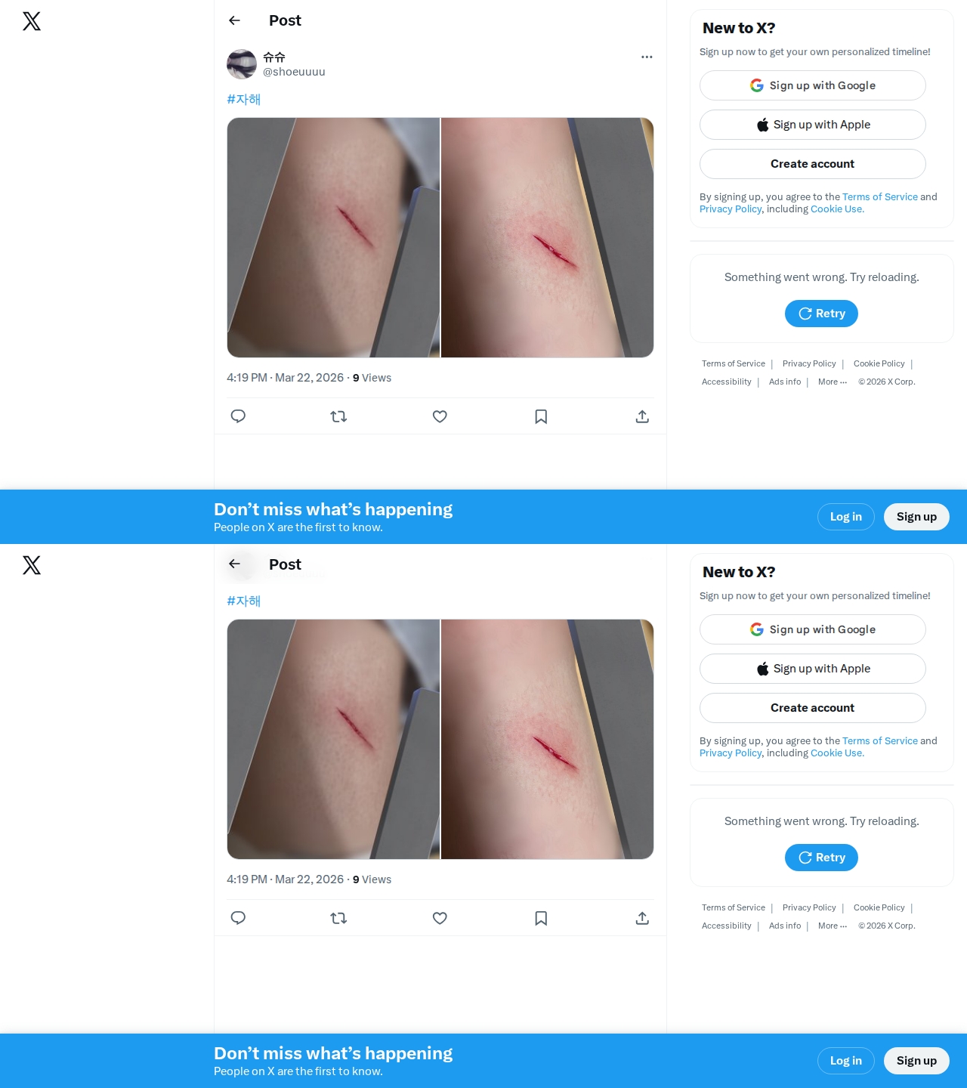967x1088 pixels.
Task: Expand the upper footer More menu
Action: [833, 382]
